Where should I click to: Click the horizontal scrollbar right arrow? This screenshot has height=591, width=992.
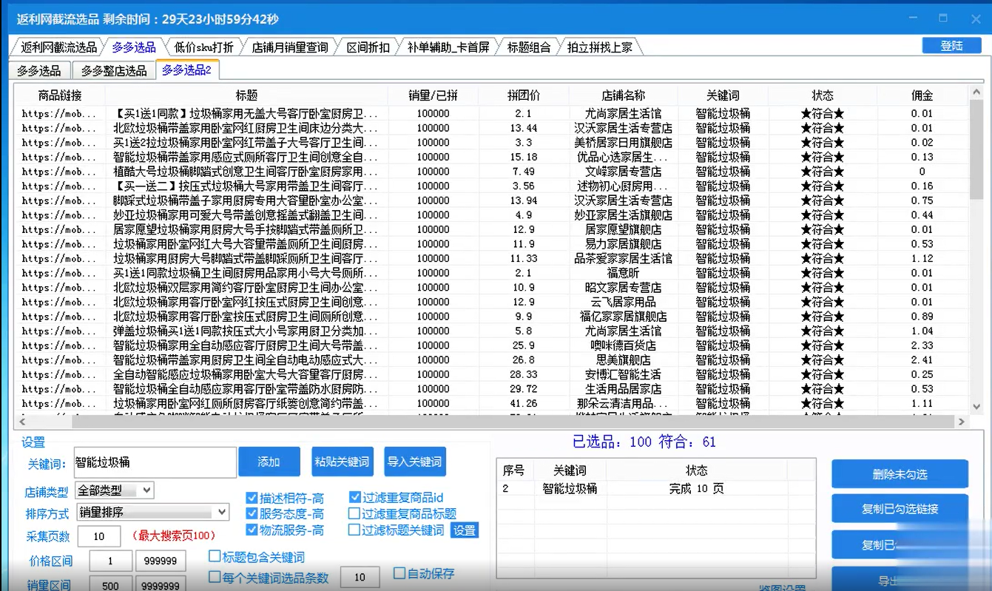click(x=961, y=422)
